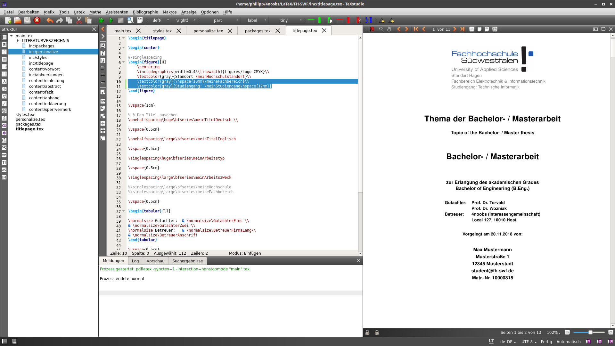Click the Bold formatting button in editor sidebar
Screen dimensions: 615x346
(103, 46)
